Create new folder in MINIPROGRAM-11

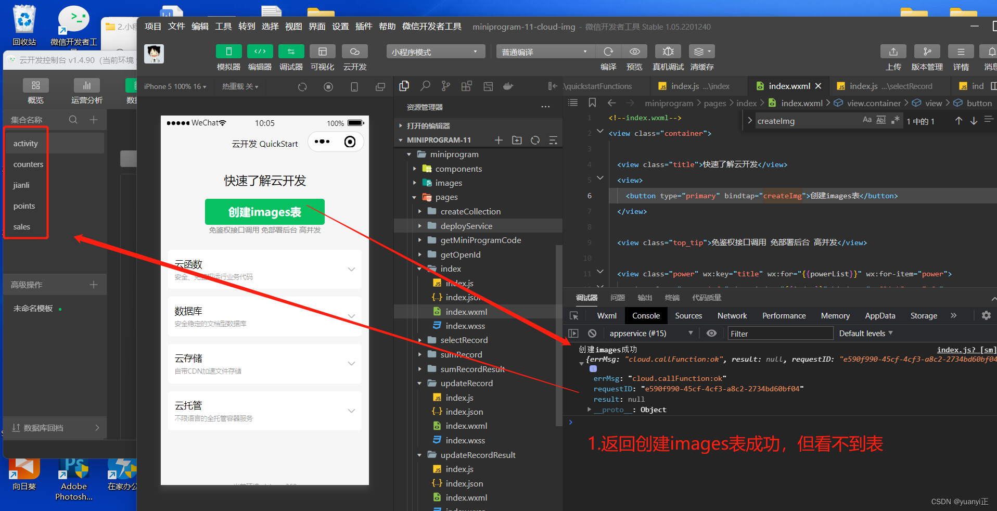(x=517, y=140)
